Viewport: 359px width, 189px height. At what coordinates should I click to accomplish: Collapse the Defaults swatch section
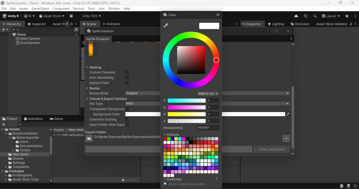pyautogui.click(x=165, y=135)
